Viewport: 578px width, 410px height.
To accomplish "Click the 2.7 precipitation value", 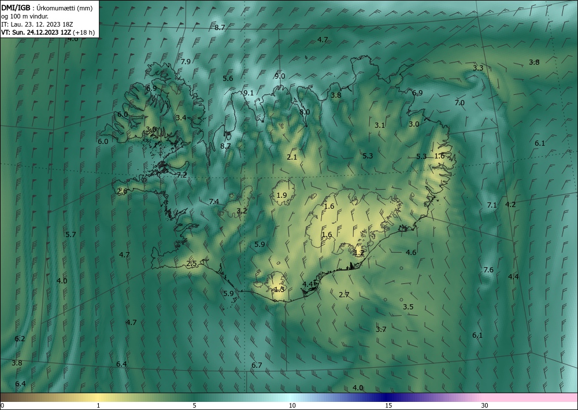I will (x=344, y=294).
